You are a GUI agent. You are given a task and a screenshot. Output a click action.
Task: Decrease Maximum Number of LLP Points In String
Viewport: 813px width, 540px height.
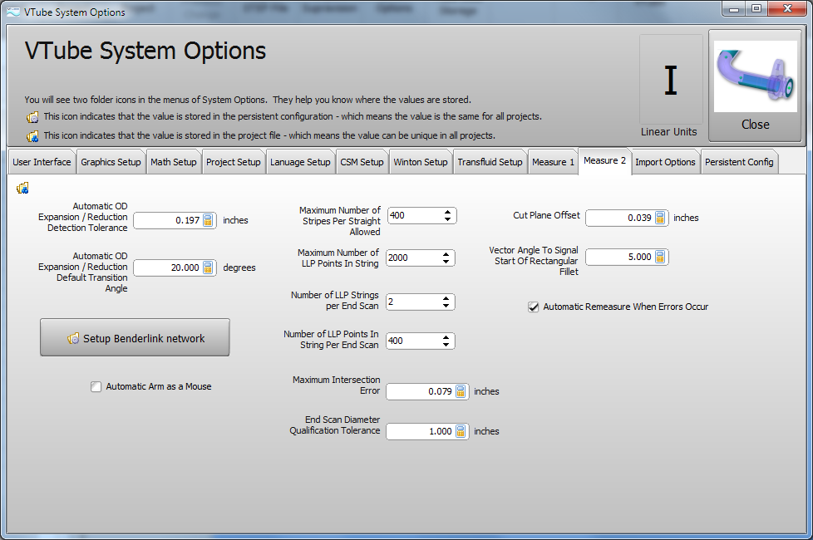448,262
